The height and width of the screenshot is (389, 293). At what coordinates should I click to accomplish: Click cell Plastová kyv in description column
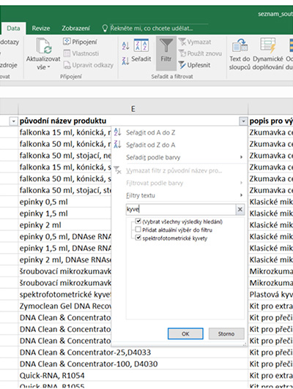270,295
